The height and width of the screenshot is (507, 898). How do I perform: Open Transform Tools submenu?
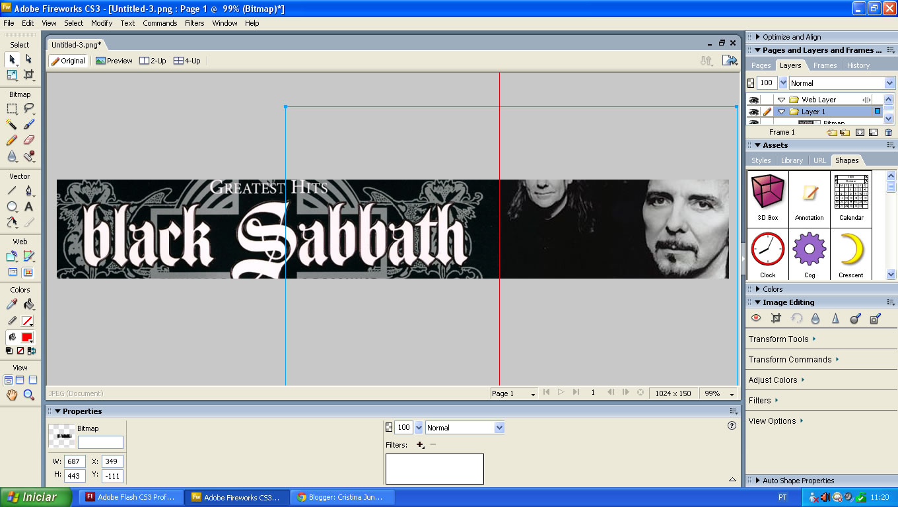click(x=782, y=339)
